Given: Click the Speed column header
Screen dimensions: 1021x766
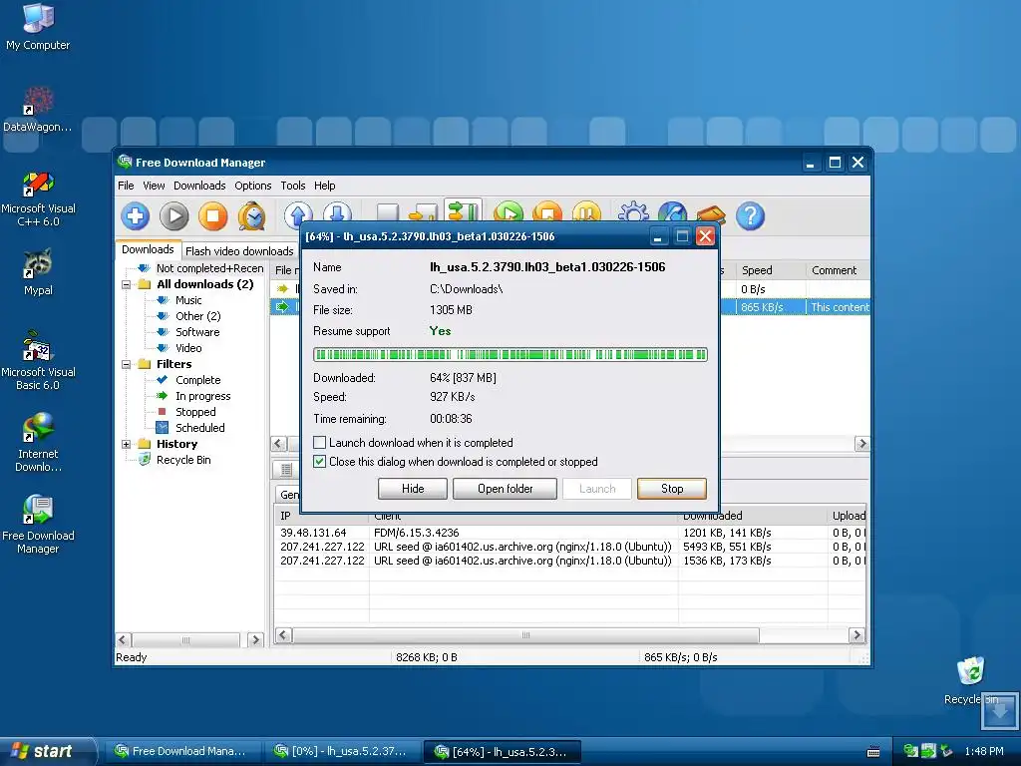Looking at the screenshot, I should pos(771,270).
